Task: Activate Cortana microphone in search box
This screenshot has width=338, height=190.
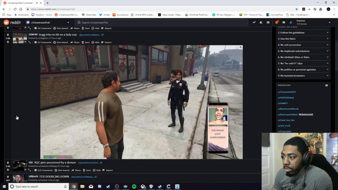Action: coord(65,186)
